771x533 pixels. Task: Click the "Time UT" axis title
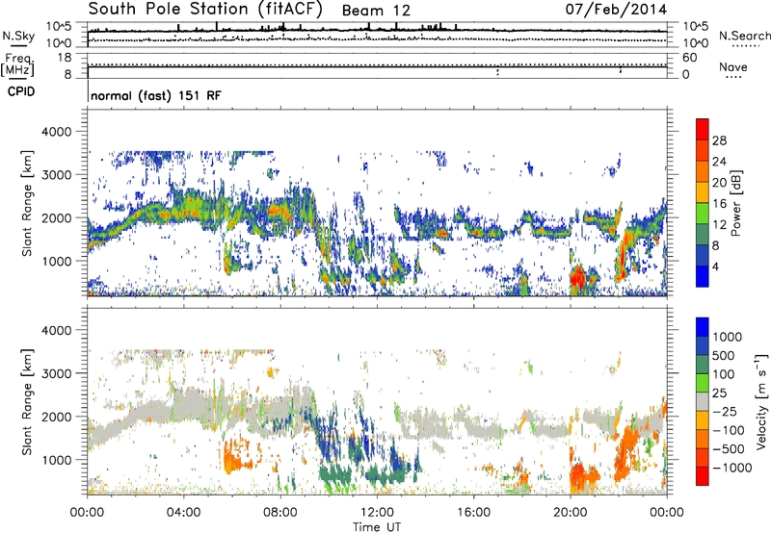point(377,527)
